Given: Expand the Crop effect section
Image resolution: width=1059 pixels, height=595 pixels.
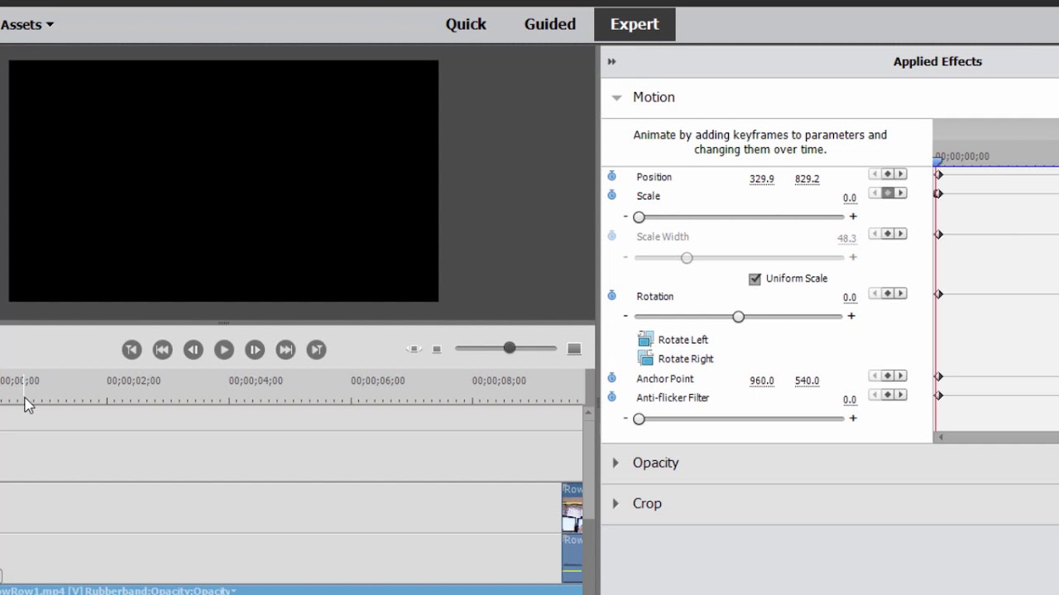Looking at the screenshot, I should pos(616,503).
